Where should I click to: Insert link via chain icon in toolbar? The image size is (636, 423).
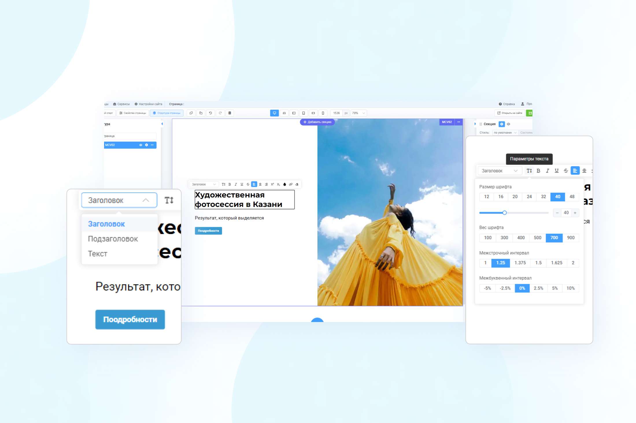[291, 184]
